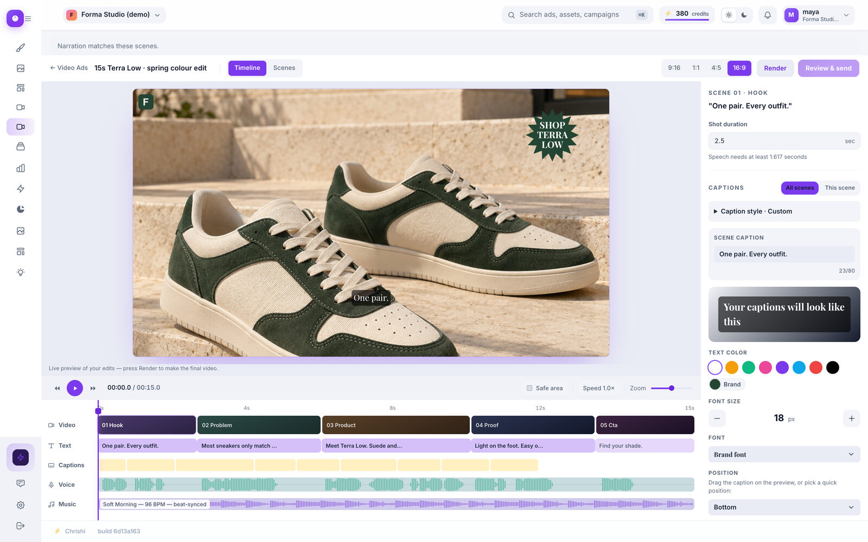Click the settings gear in sidebar
Viewport: 868px width, 542px height.
[x=21, y=505]
